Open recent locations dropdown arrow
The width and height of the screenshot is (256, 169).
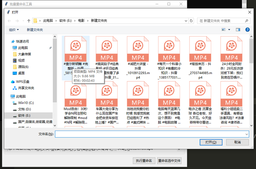coord(23,21)
